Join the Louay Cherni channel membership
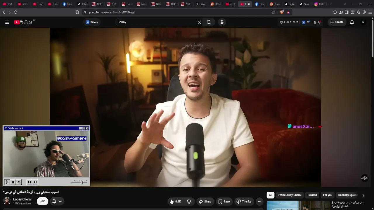The height and width of the screenshot is (210, 374). (x=43, y=201)
